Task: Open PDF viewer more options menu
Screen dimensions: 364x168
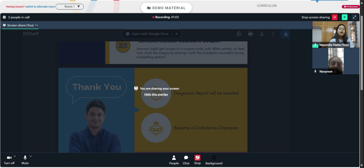Action: (273, 34)
